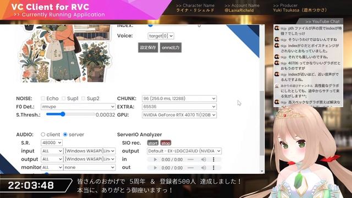Play the 'in' audio recording
The width and height of the screenshot is (352, 198).
coord(155,159)
